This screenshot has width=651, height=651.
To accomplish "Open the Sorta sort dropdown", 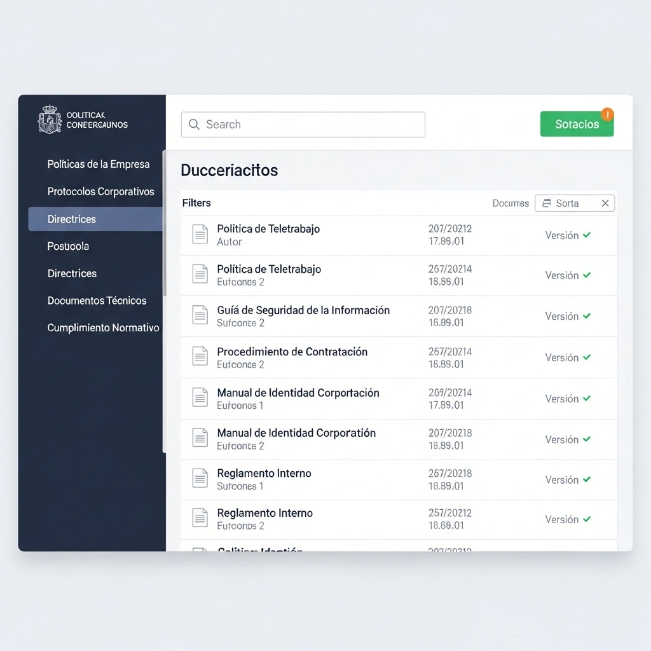I will point(575,203).
